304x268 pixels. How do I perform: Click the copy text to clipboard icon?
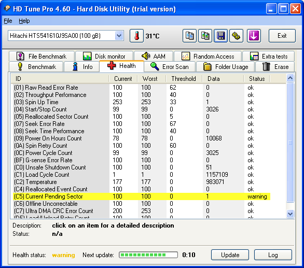click(x=189, y=36)
